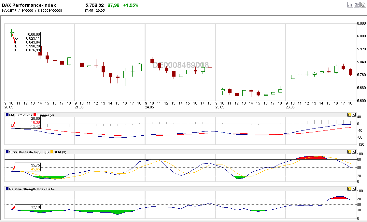Click the current price 5.758,02
Image resolution: width=367 pixels, height=222 pixels.
pyautogui.click(x=94, y=5)
